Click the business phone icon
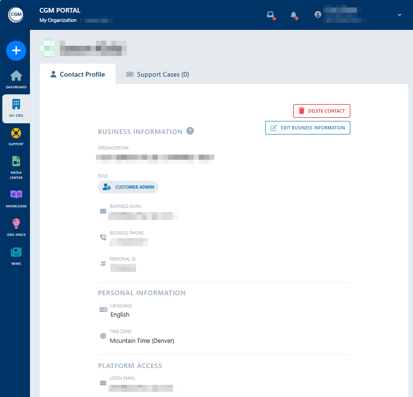 (103, 237)
